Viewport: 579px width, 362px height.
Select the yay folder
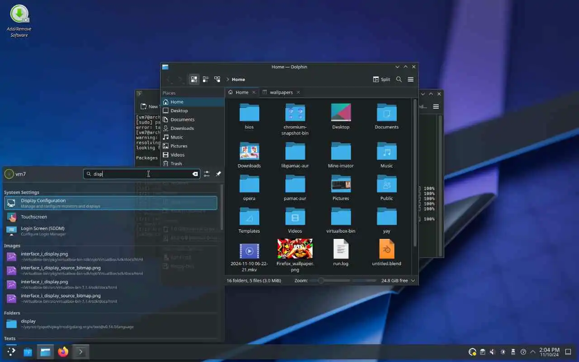pos(386,220)
